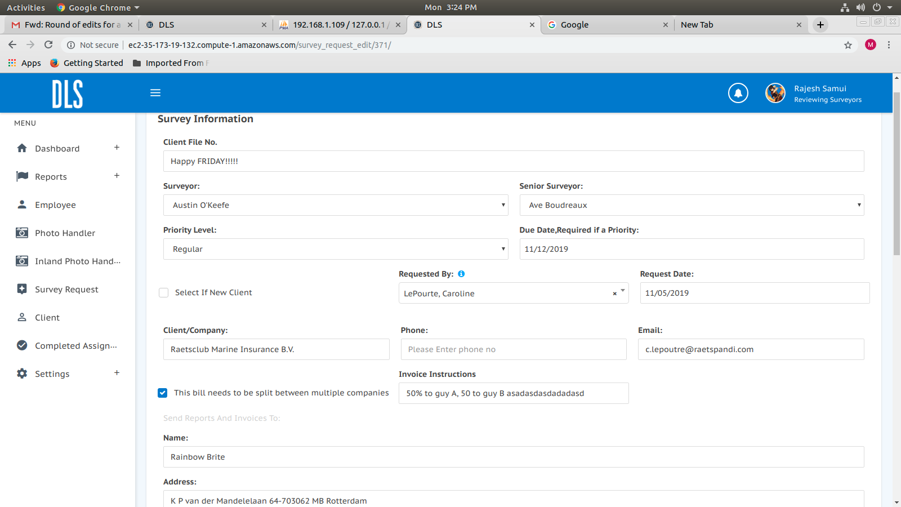Open the Senior Surveyor dropdown

point(692,205)
